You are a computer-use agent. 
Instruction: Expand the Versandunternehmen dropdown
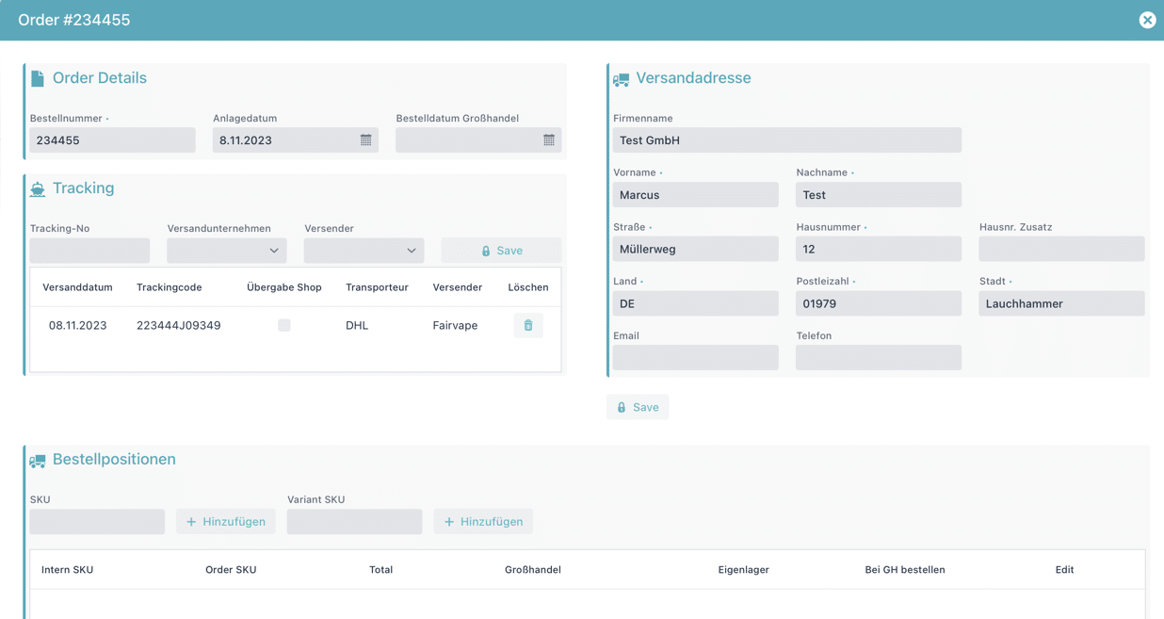click(x=227, y=251)
